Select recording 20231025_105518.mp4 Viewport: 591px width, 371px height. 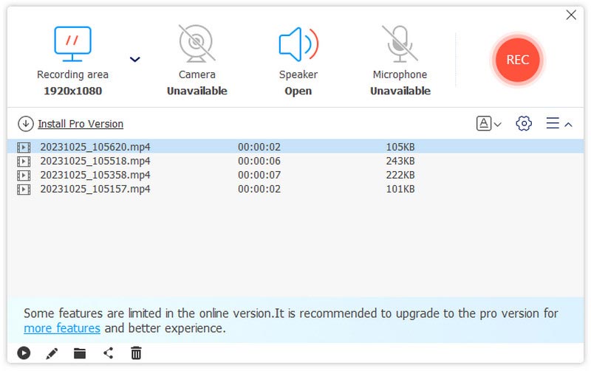coord(95,161)
